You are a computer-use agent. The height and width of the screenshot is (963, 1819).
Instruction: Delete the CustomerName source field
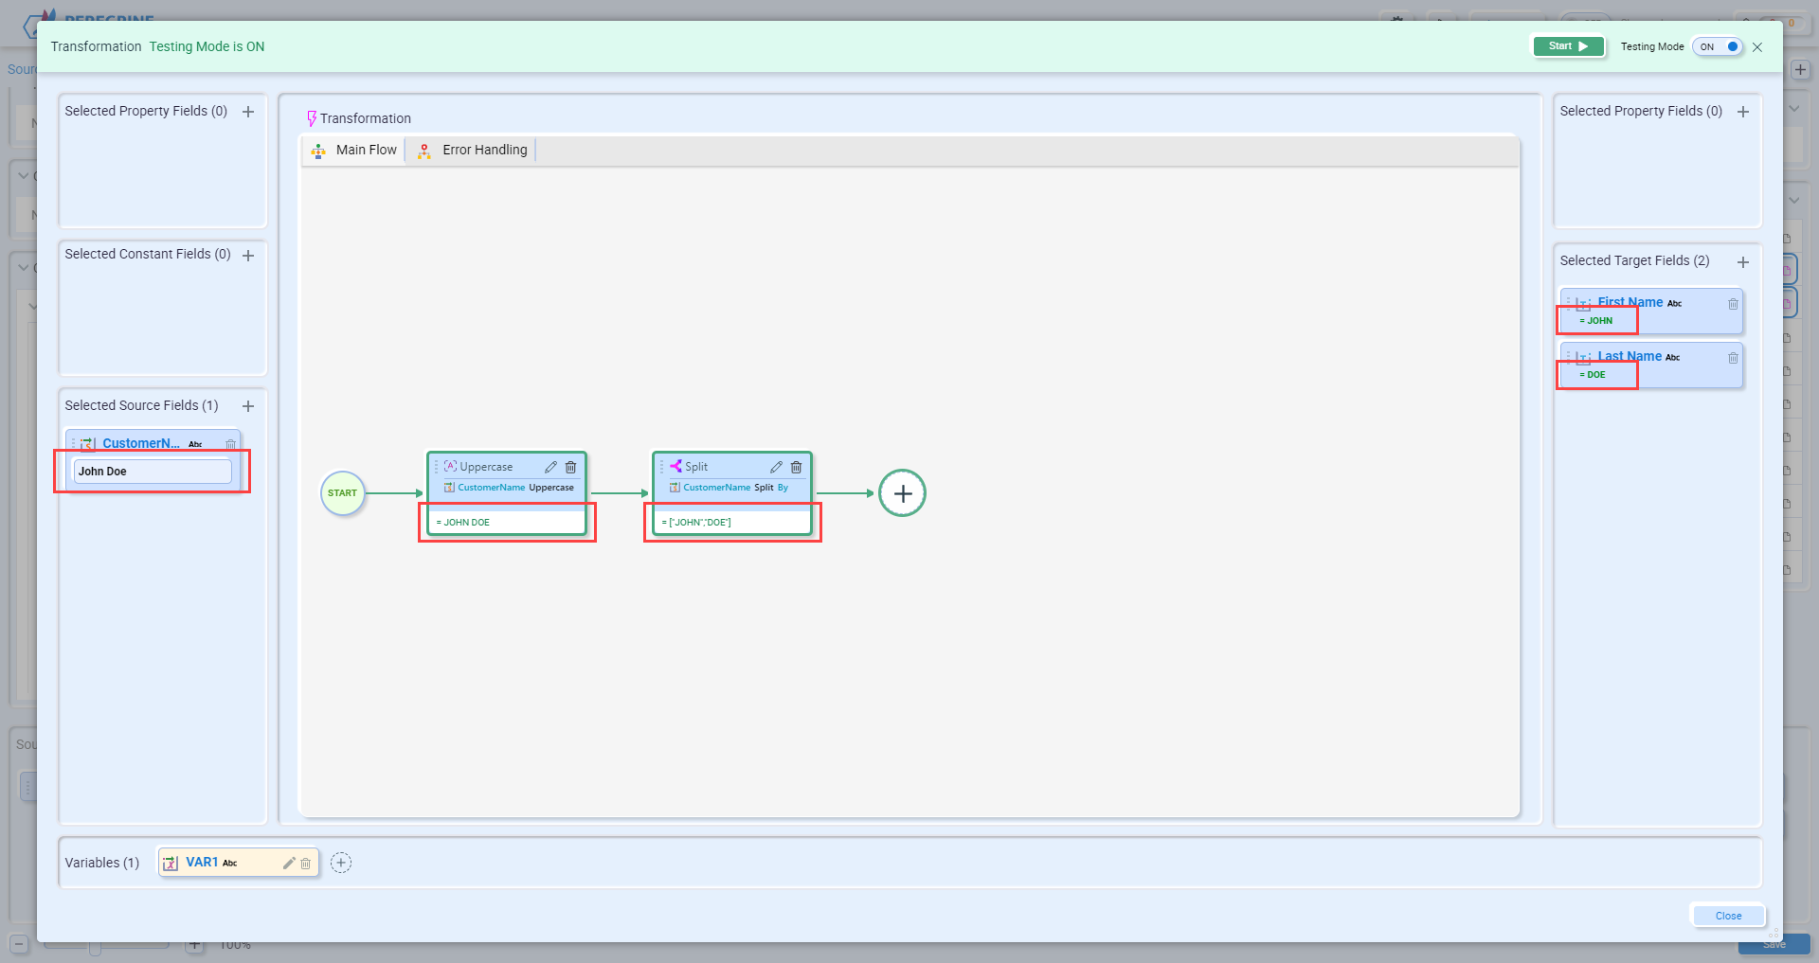230,444
